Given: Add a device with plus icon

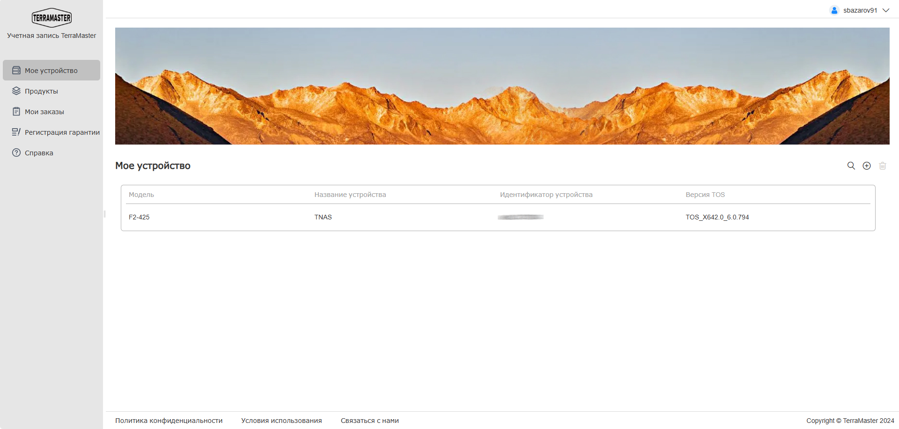Looking at the screenshot, I should coord(867,166).
